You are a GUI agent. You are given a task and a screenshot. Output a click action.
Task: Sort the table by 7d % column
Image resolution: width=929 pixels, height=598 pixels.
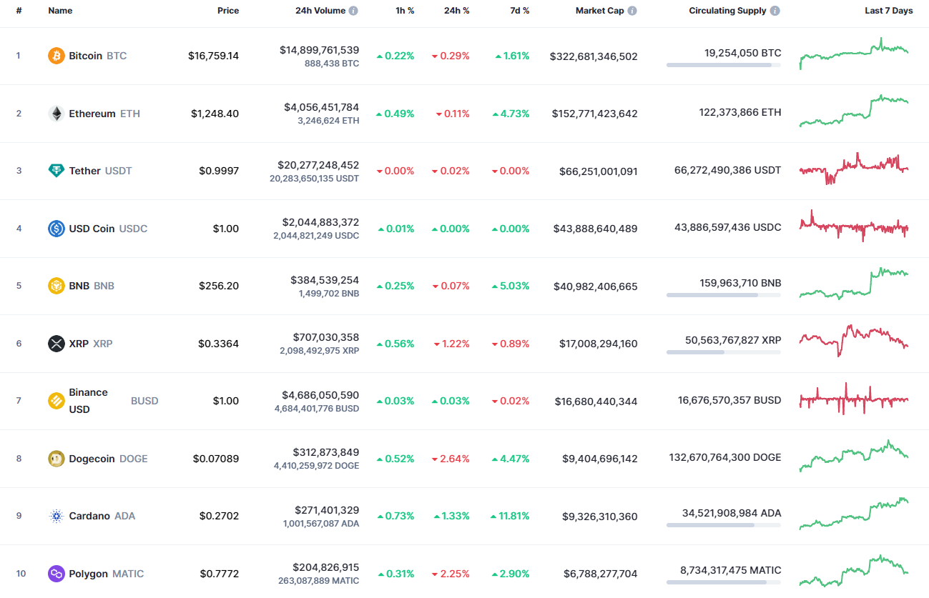(519, 11)
